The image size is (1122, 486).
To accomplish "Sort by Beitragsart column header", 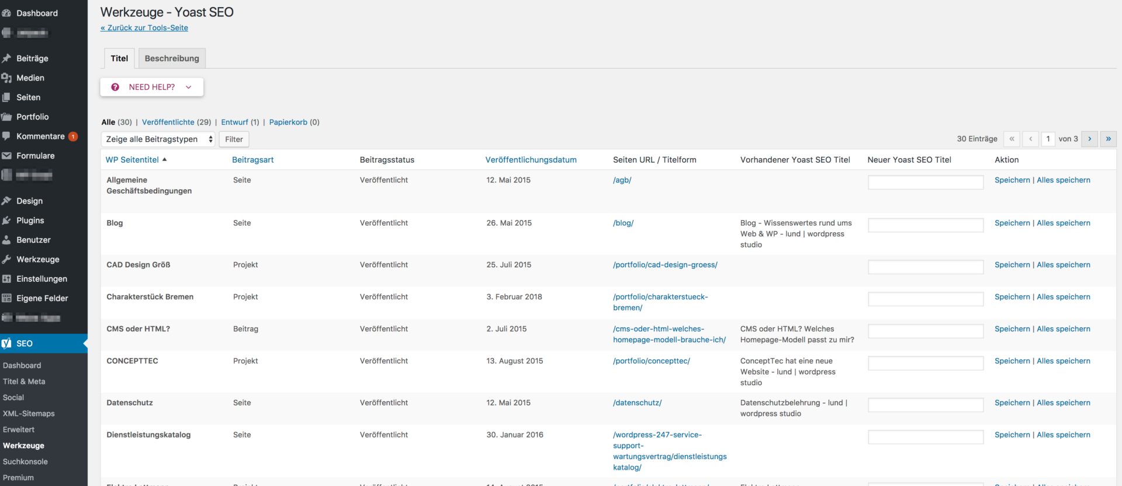I will (x=253, y=159).
